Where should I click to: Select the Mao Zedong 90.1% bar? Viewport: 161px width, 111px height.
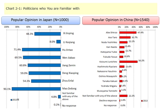pyautogui.click(x=36, y=89)
